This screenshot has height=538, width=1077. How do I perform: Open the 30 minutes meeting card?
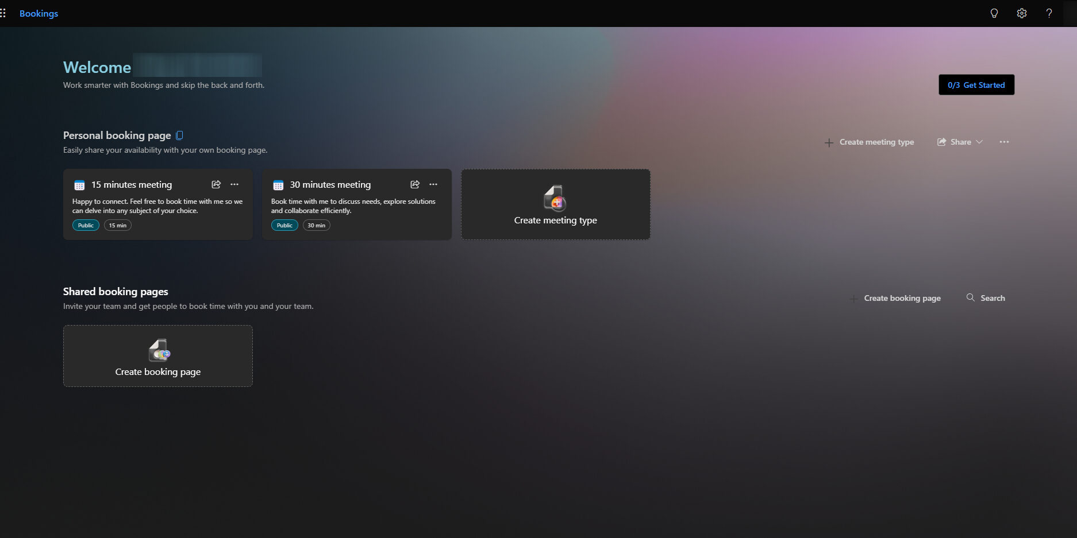pyautogui.click(x=330, y=185)
